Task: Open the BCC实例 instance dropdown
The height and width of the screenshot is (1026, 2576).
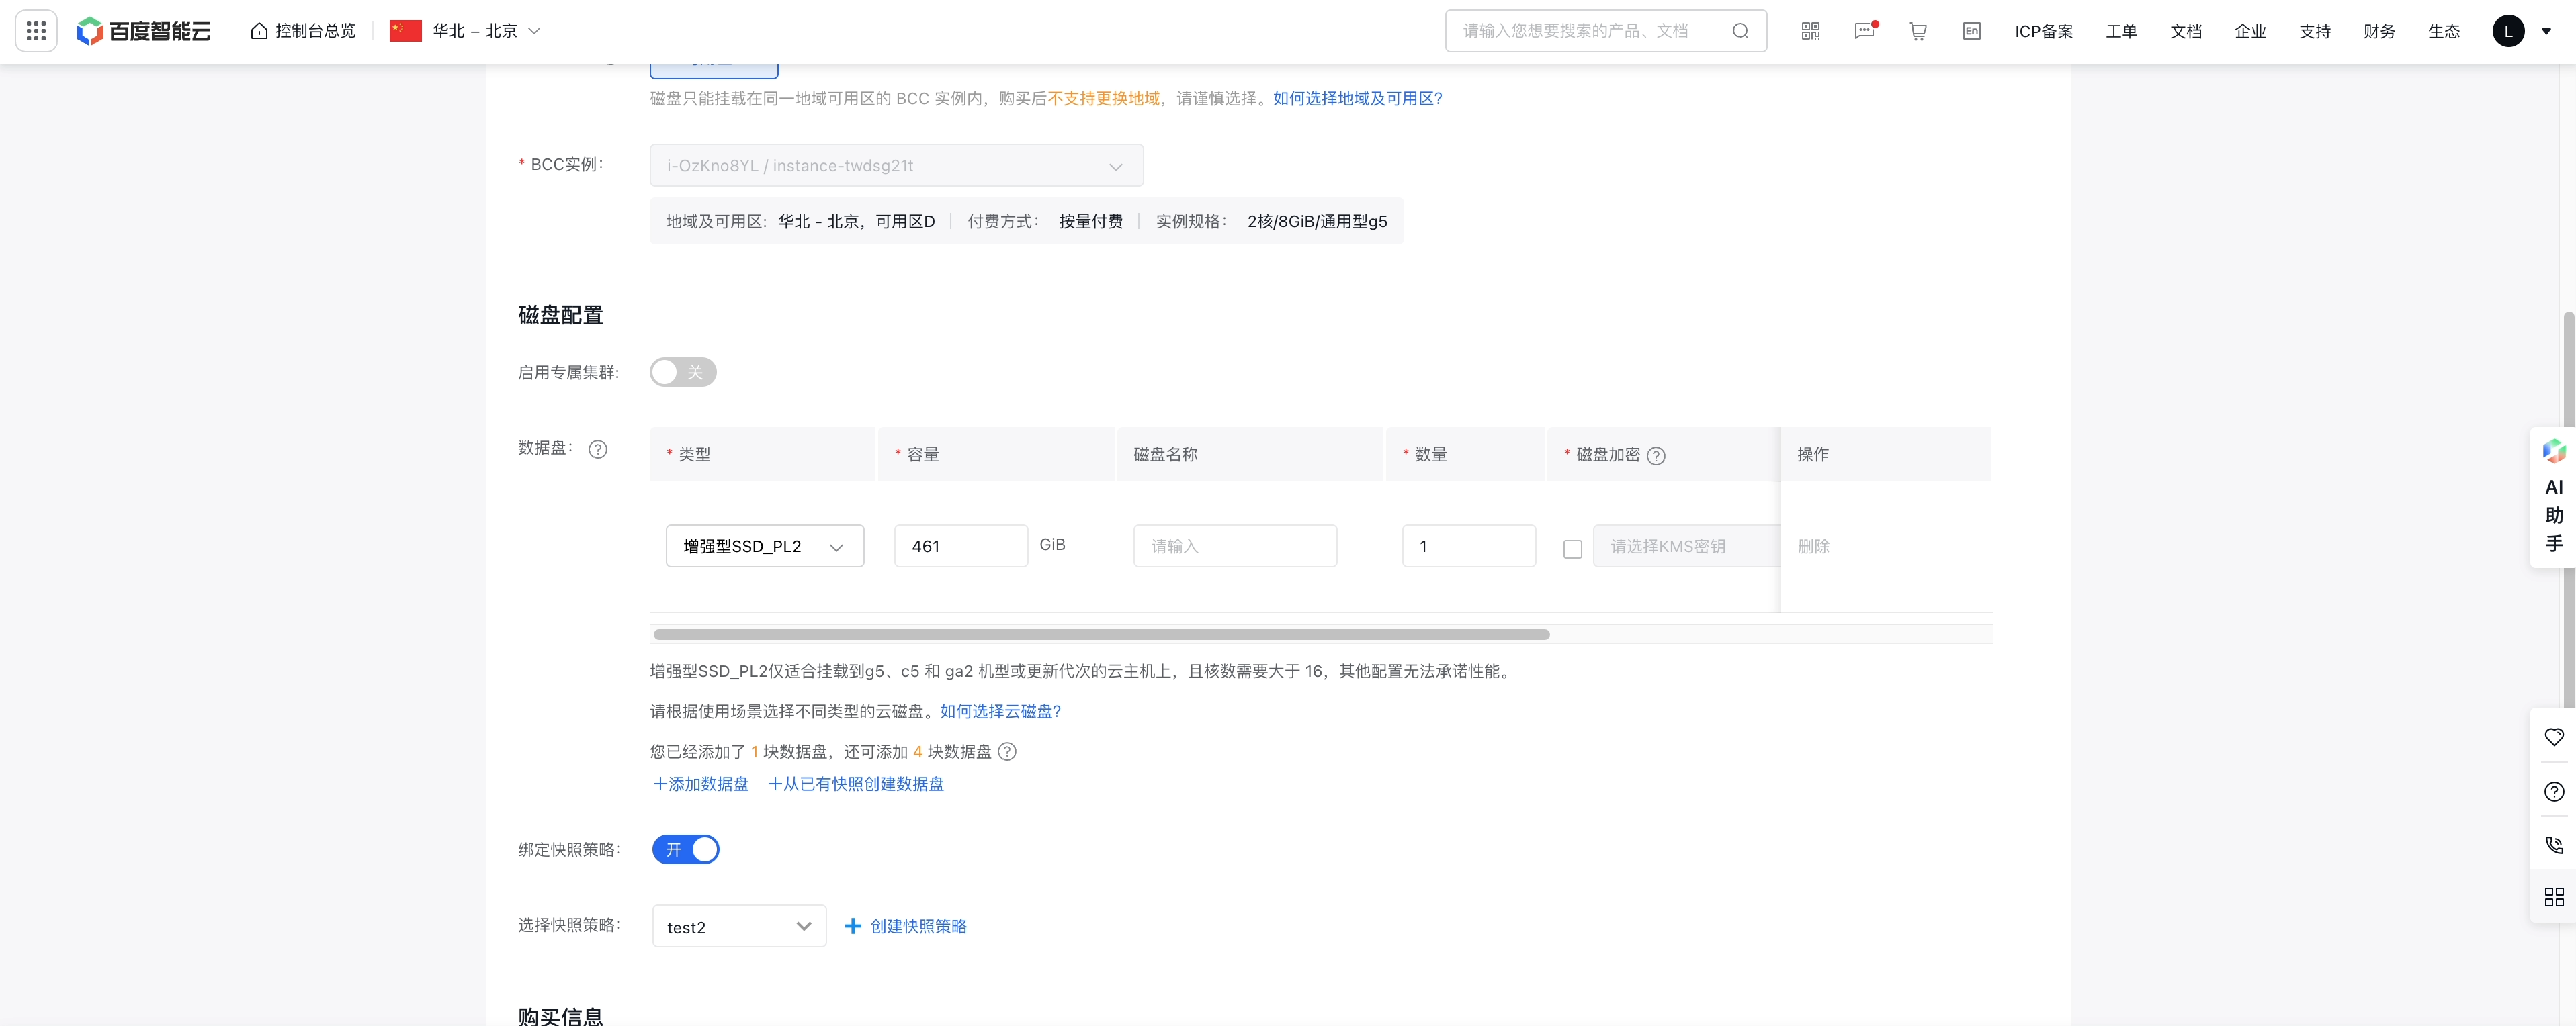Action: tap(896, 165)
